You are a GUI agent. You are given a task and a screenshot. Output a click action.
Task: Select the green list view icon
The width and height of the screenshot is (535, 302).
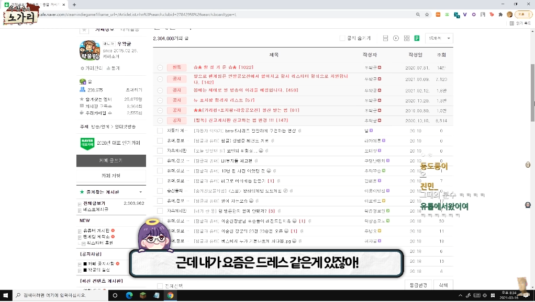point(417,38)
